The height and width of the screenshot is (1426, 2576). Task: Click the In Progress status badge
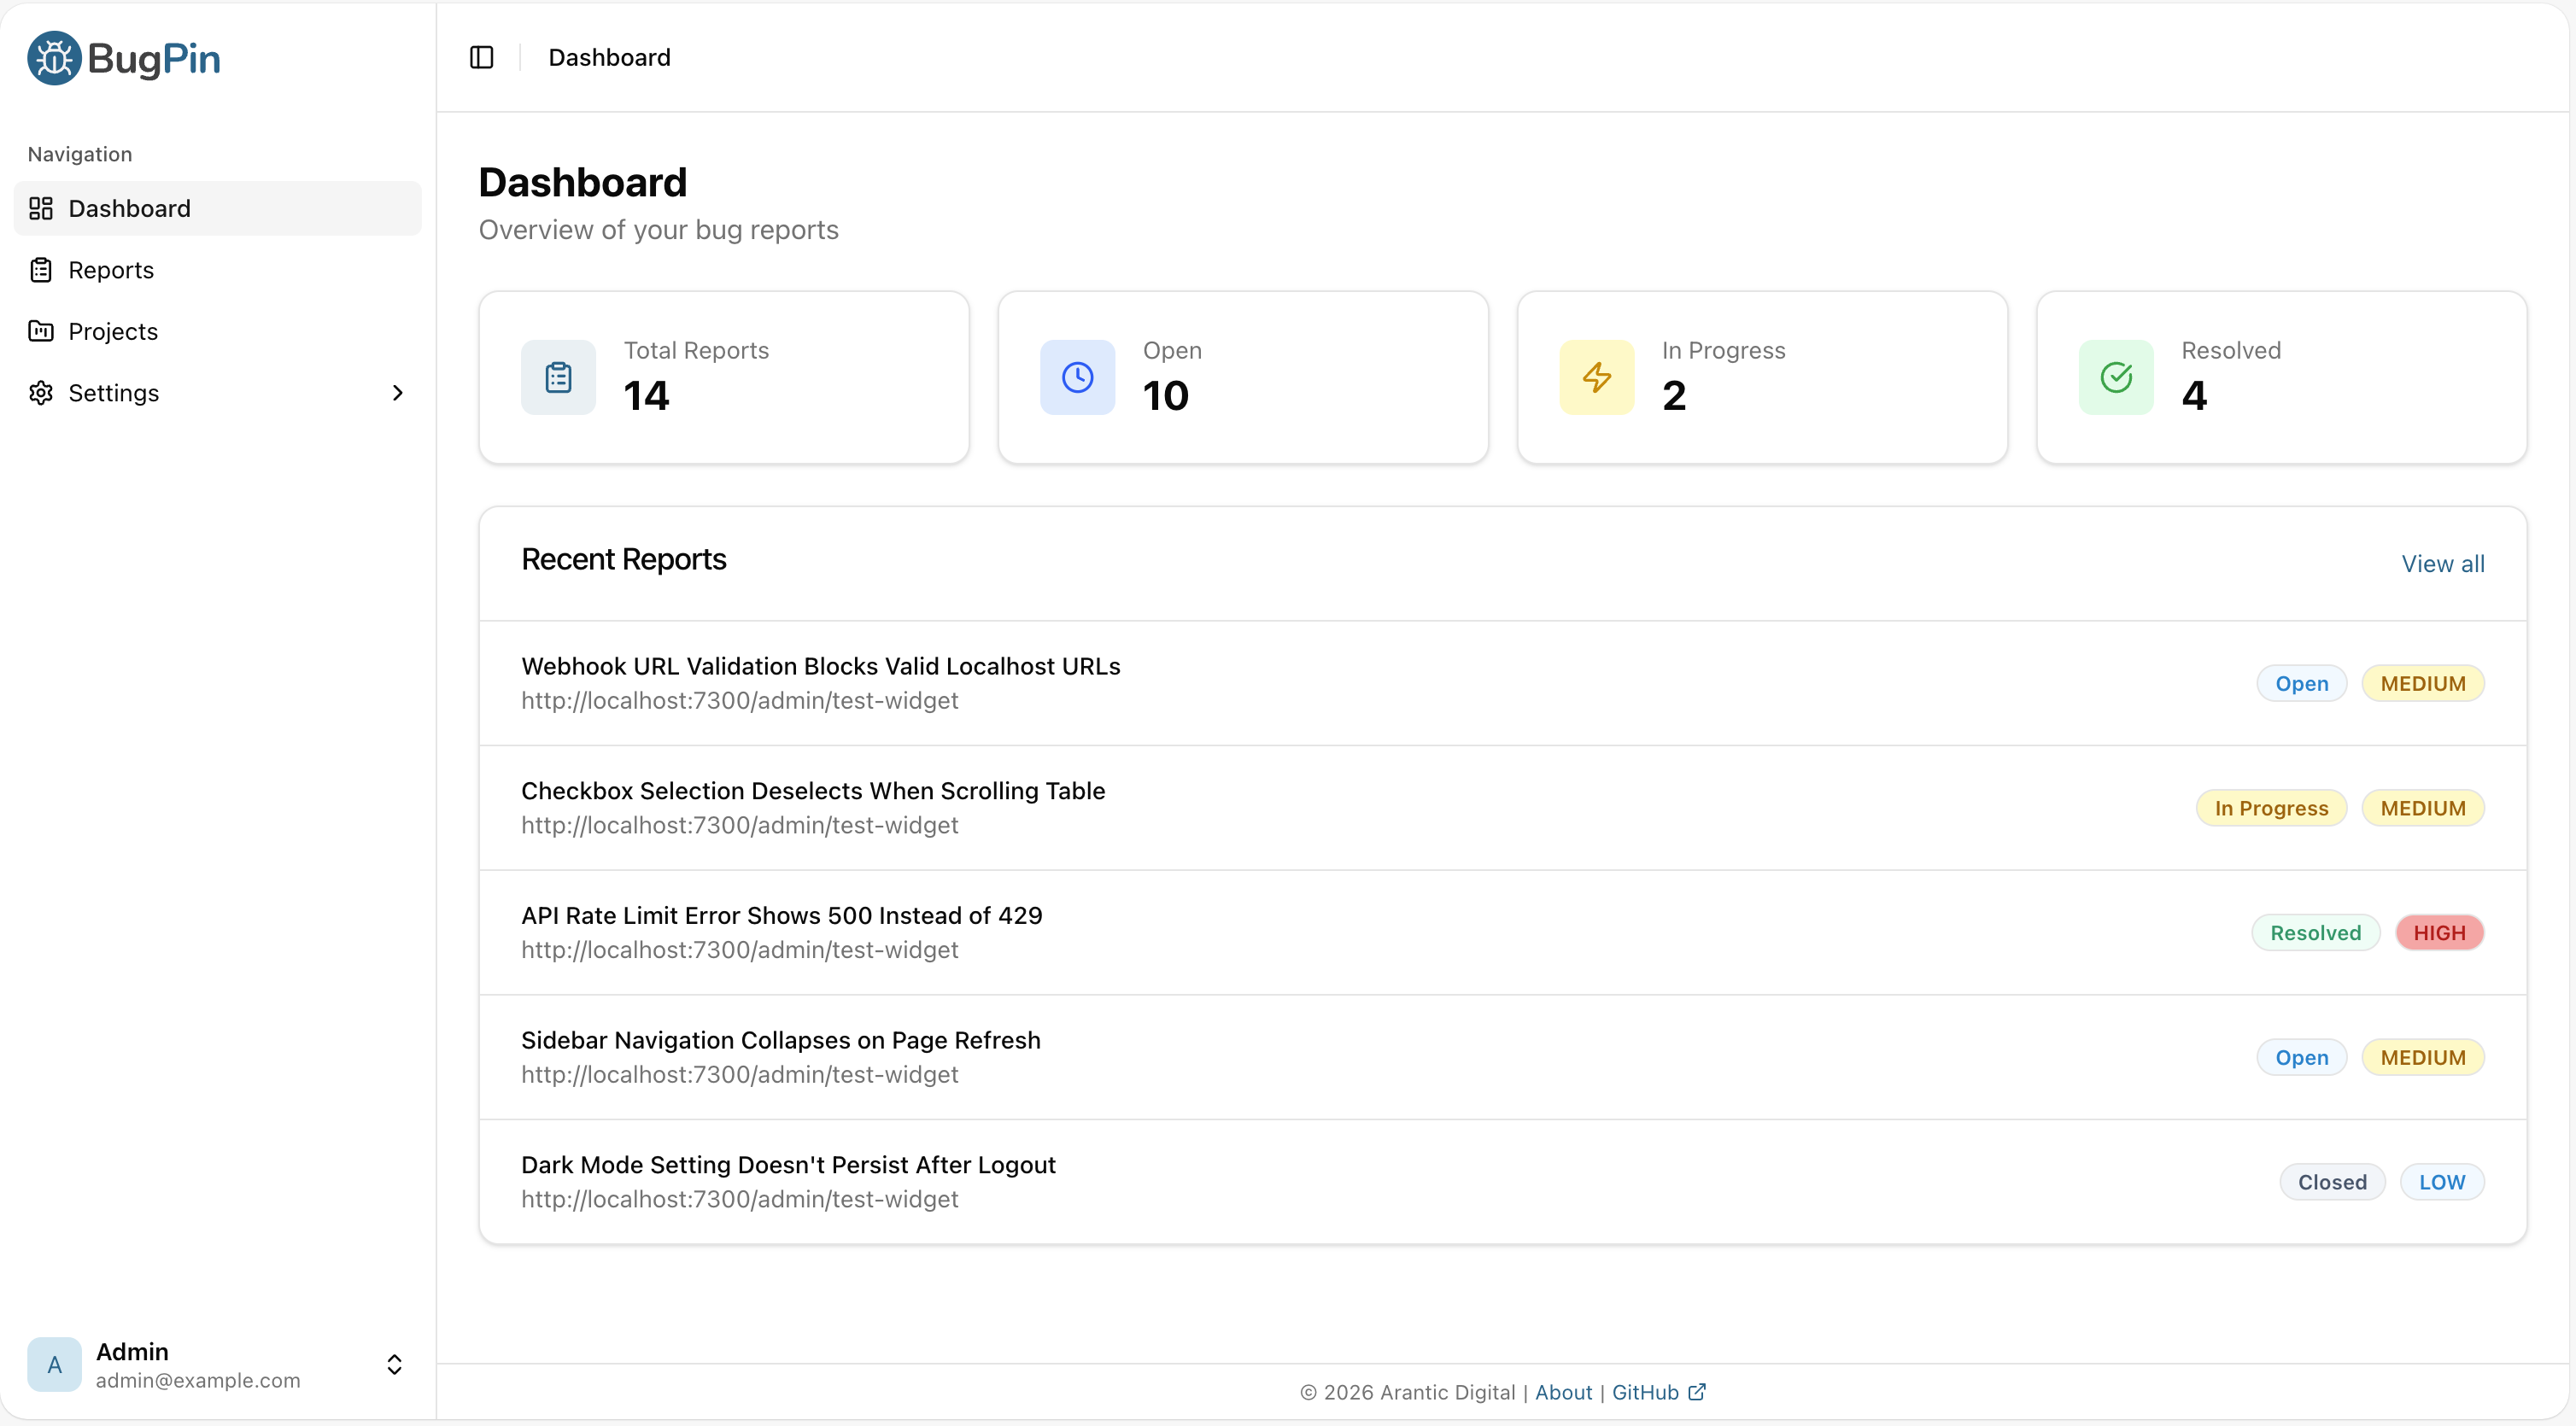pos(2270,807)
